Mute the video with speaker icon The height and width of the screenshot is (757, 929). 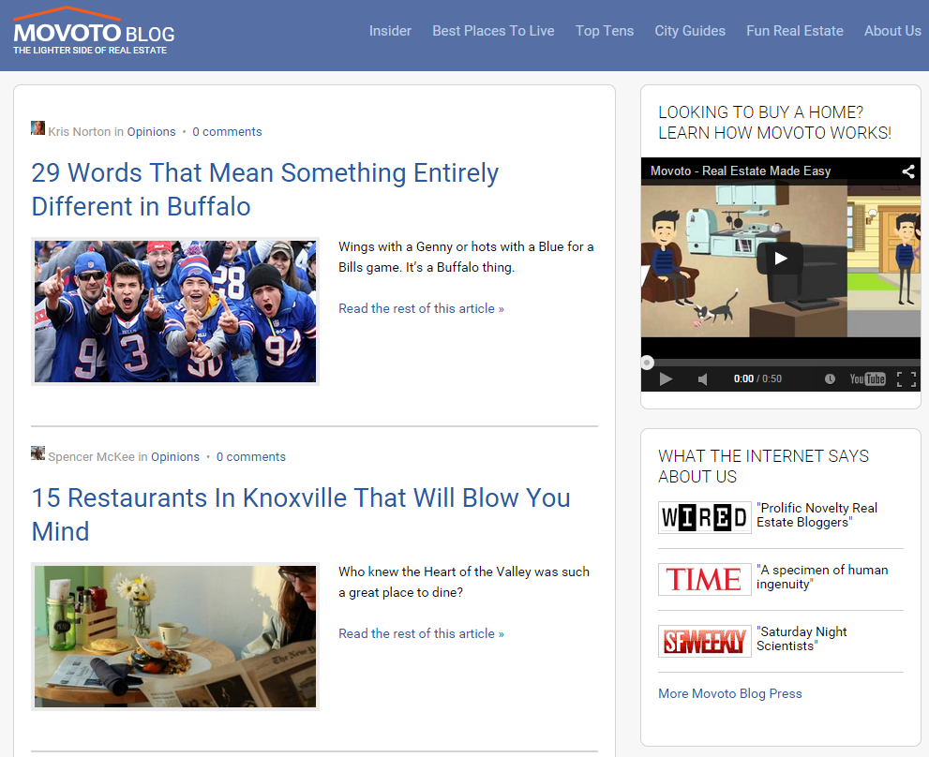pos(703,379)
